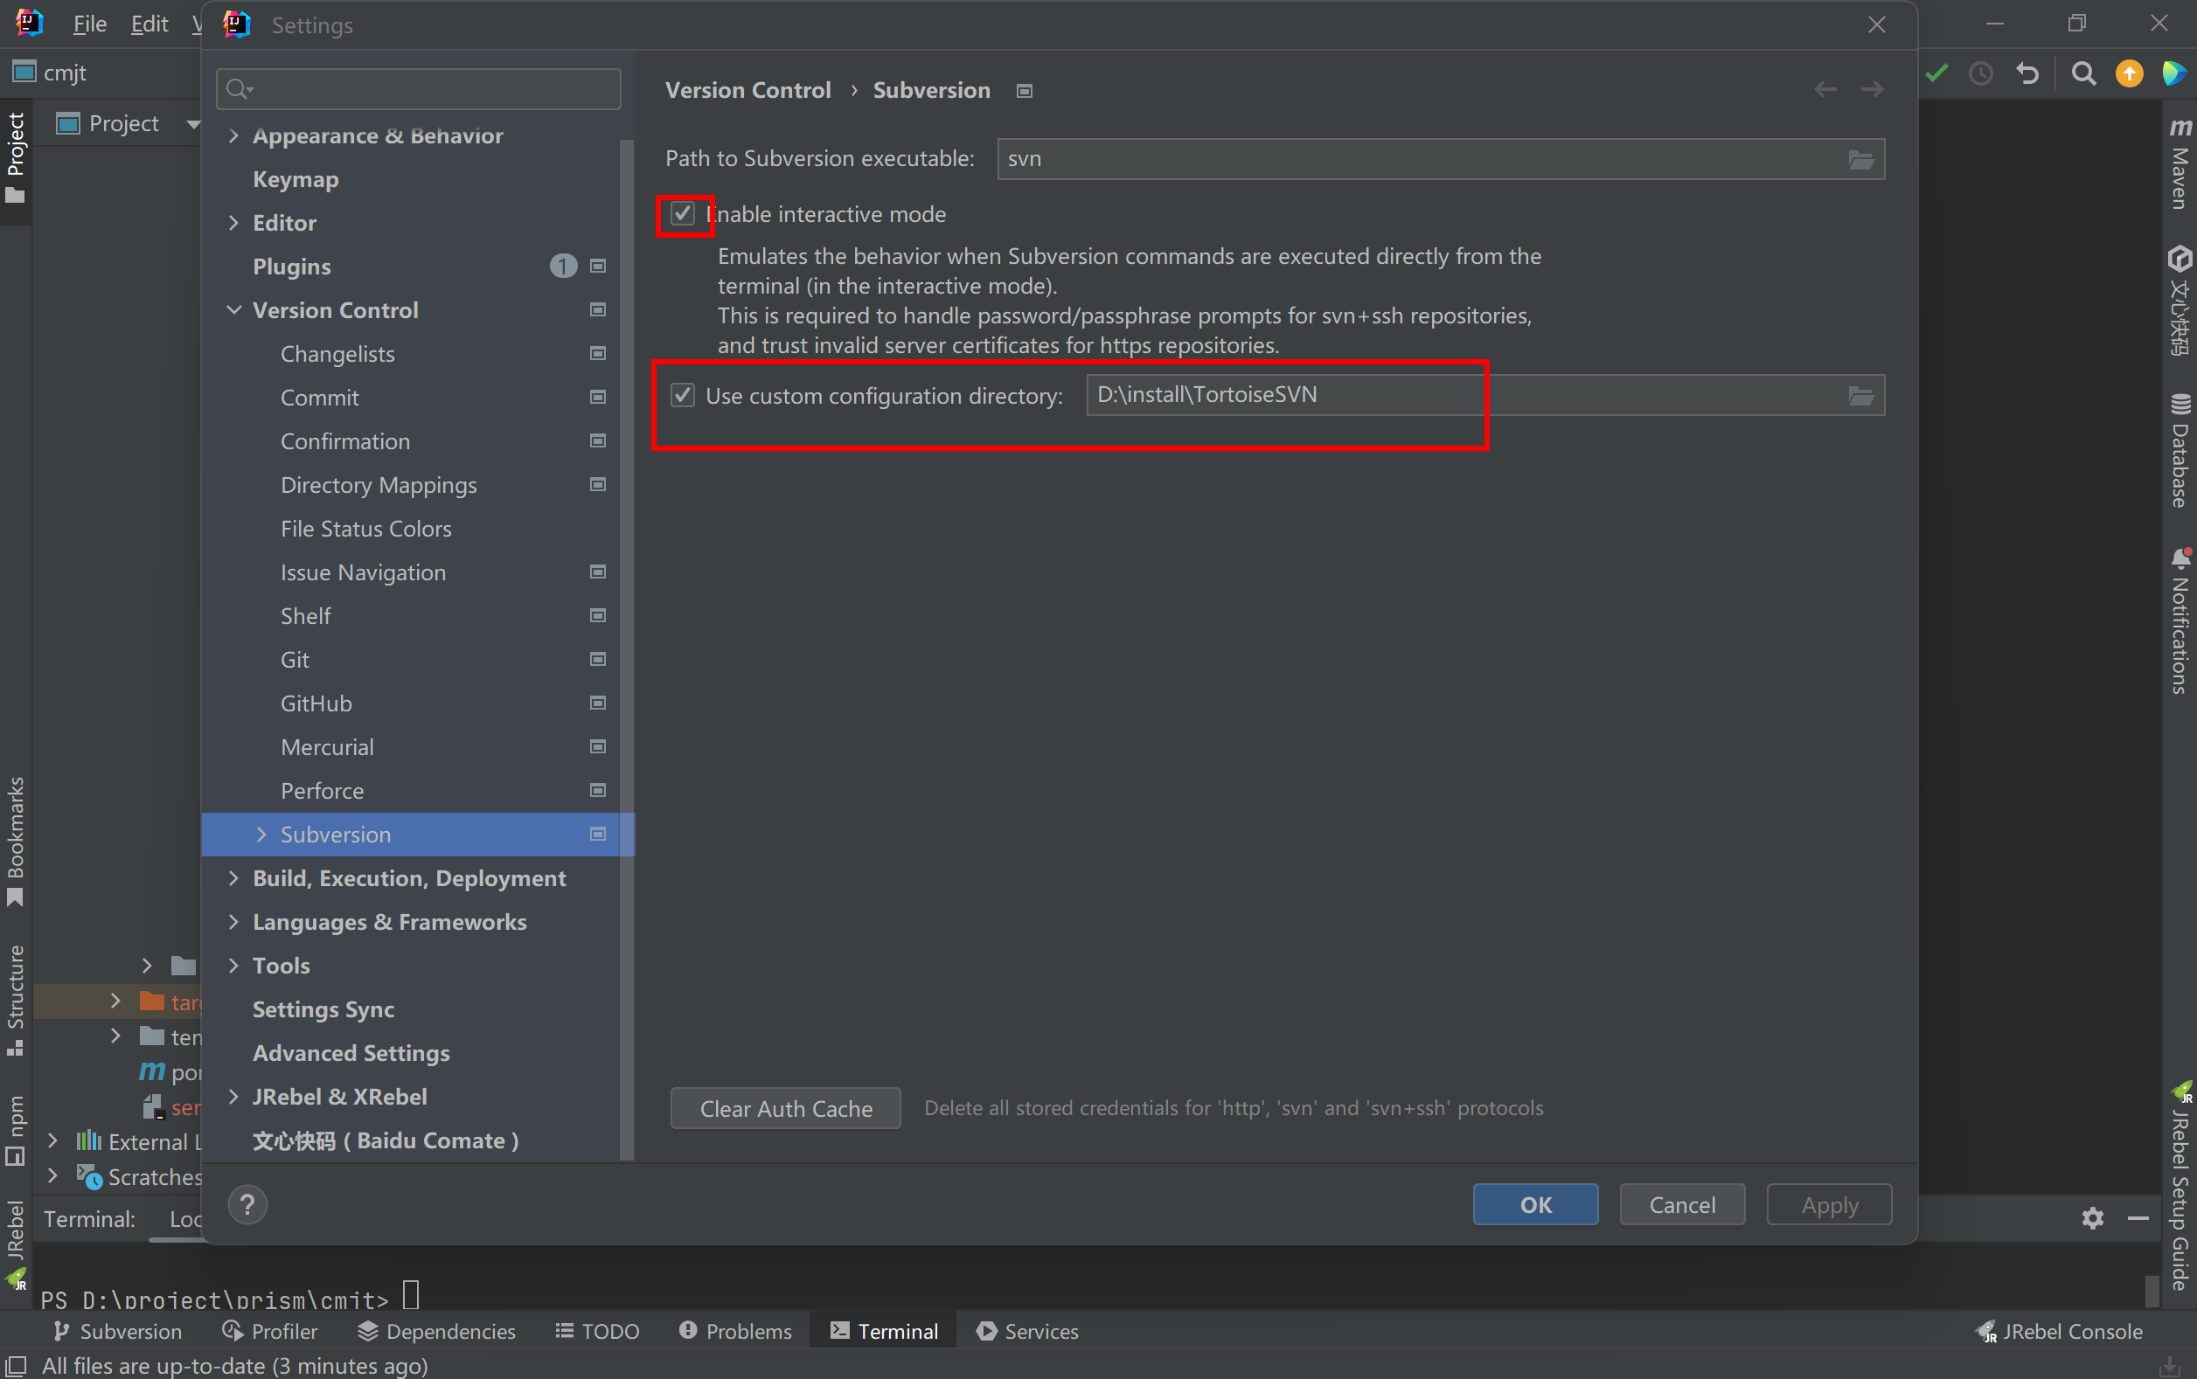Click the rollback undo arrow icon
The image size is (2197, 1379).
point(2027,73)
